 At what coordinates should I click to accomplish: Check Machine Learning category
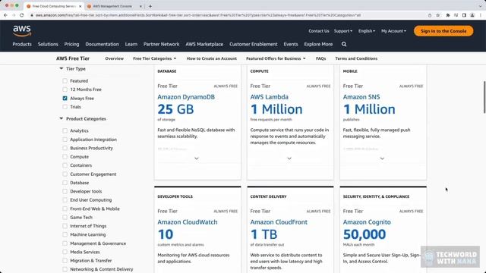pos(65,234)
